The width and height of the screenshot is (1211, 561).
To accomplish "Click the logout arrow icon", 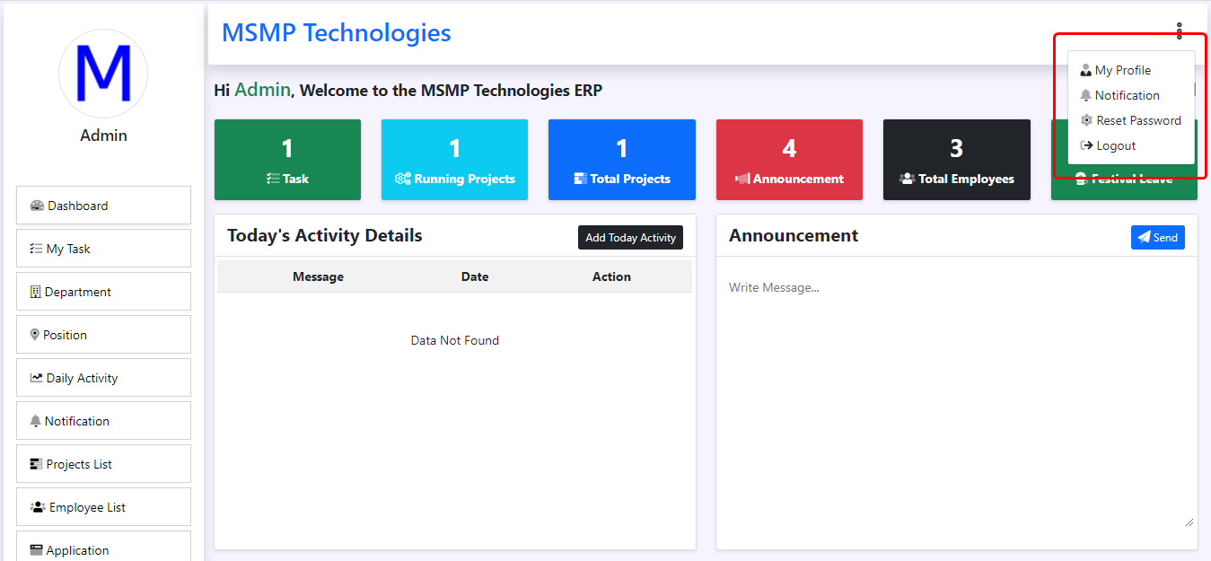I will (1086, 145).
